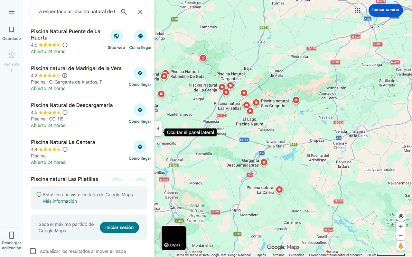
Task: Show rating info for Piscina Natural La Cantera
Action: click(x=65, y=149)
